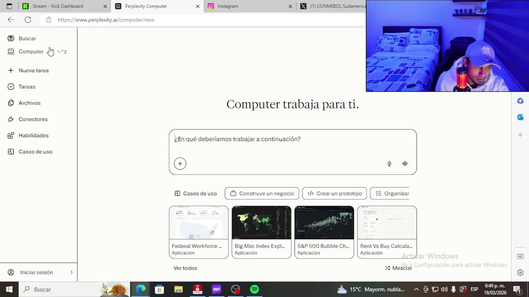
Task: Close the Stream - Kick Dashboard tab
Action: coord(105,6)
